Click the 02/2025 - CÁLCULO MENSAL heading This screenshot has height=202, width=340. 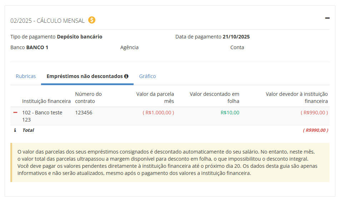coord(47,21)
